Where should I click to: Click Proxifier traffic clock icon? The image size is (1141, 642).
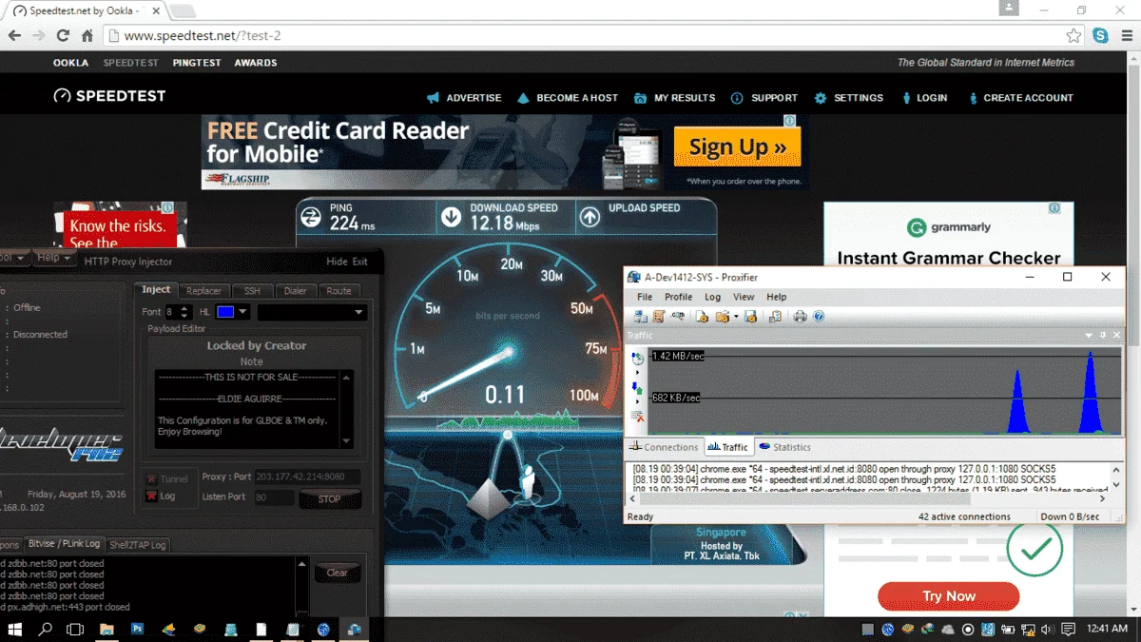point(638,358)
